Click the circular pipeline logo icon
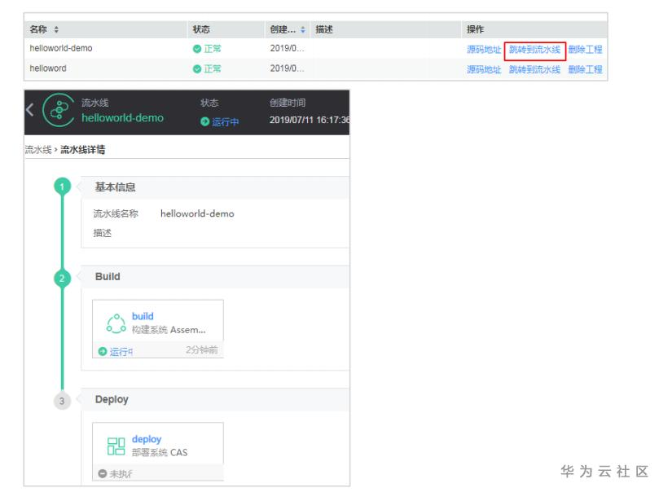 click(x=59, y=110)
